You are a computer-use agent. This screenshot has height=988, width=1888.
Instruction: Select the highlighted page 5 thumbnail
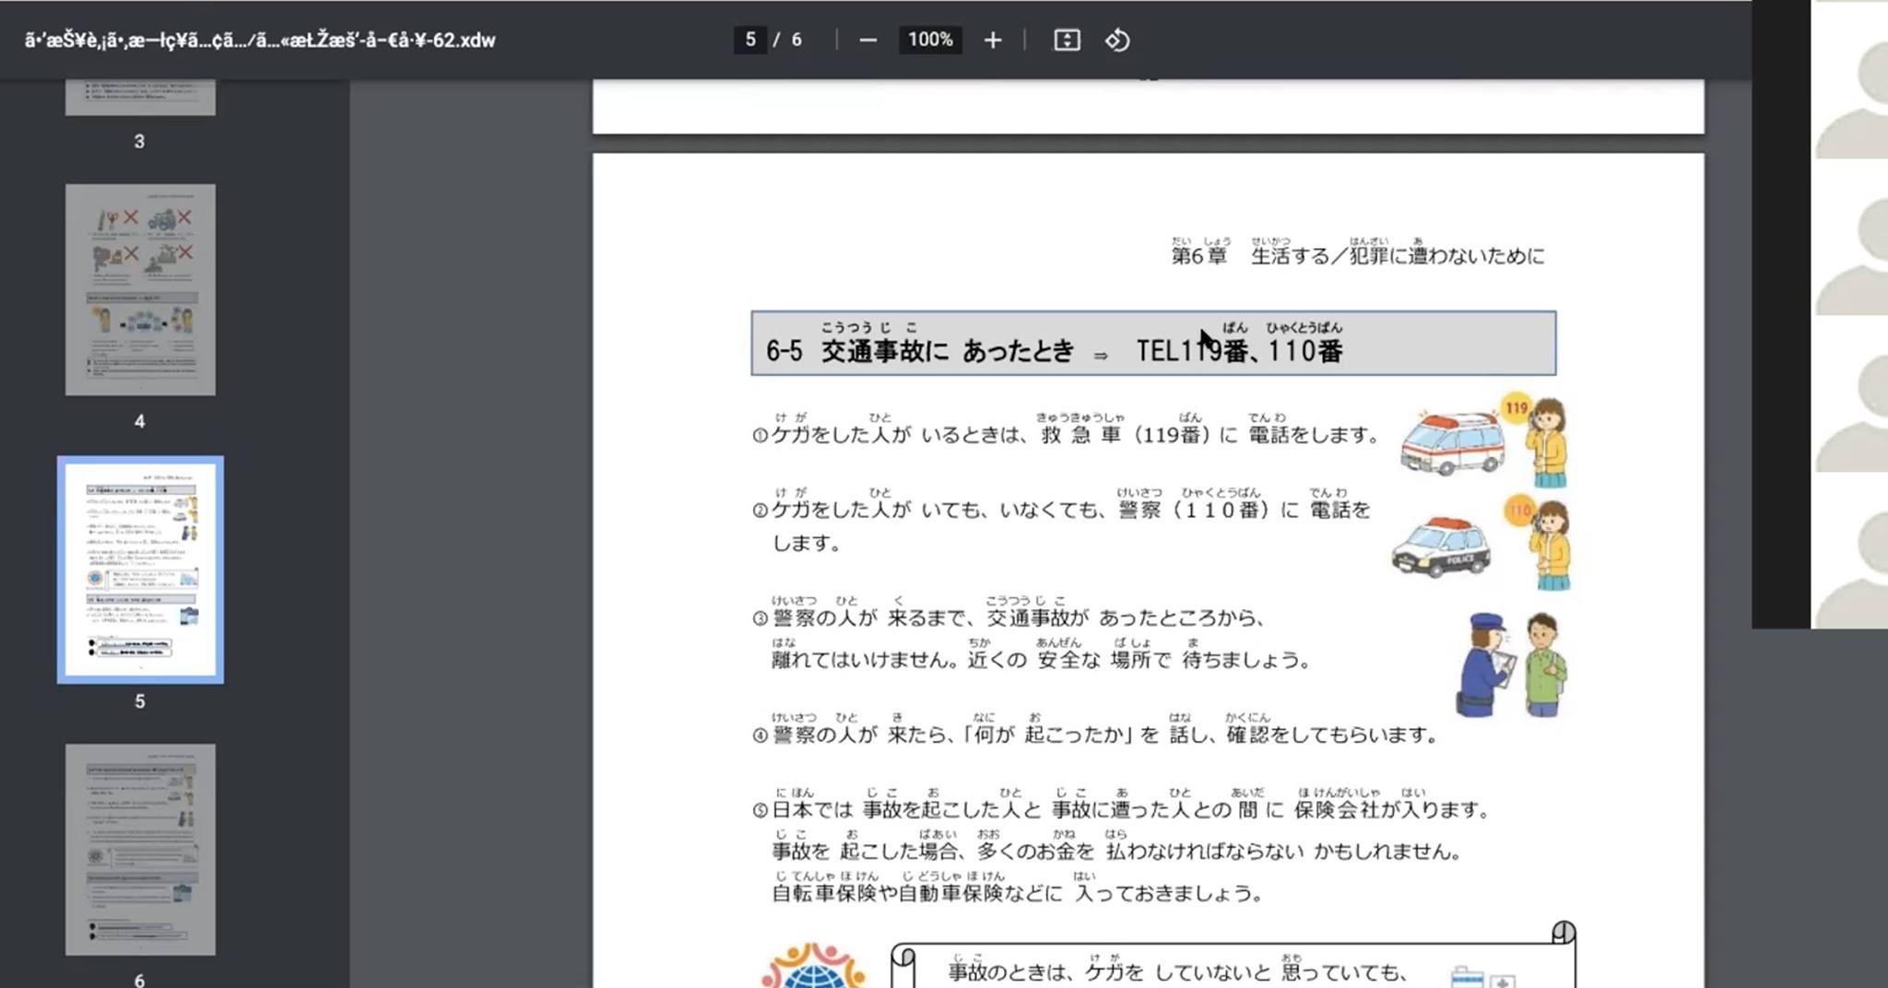140,570
